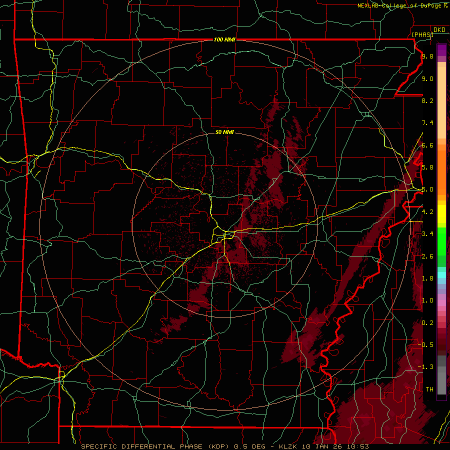Click the 1.8 value on the scale

pyautogui.click(x=427, y=278)
